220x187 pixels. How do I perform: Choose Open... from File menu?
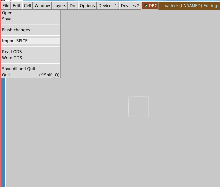pyautogui.click(x=31, y=13)
